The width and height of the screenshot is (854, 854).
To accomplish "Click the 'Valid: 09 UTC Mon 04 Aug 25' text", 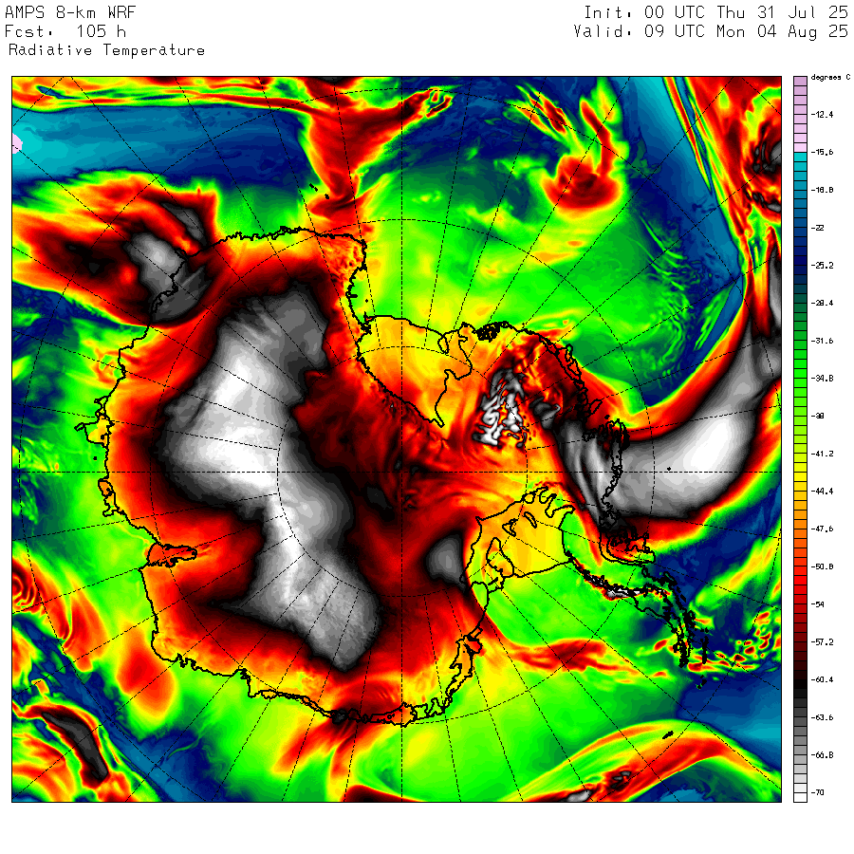I will 711,31.
